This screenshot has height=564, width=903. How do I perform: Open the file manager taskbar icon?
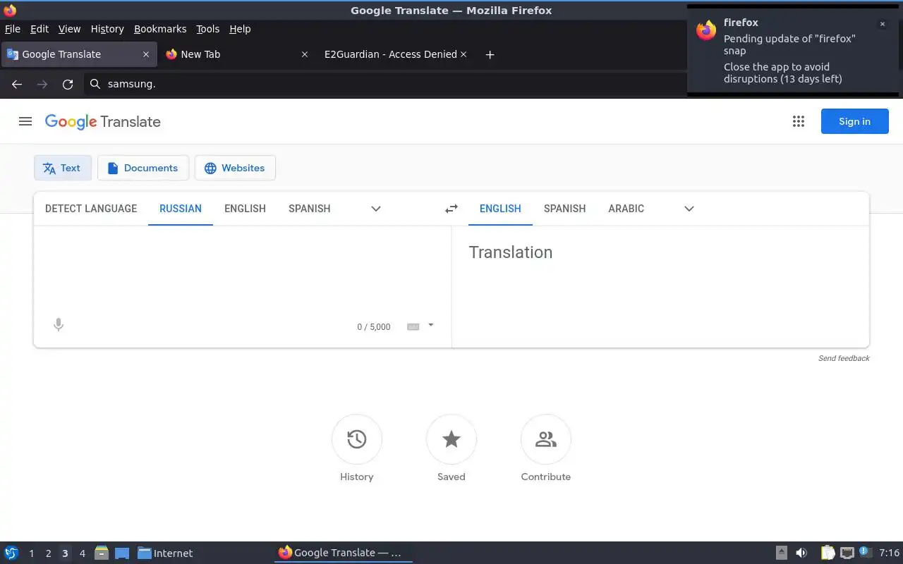(101, 553)
